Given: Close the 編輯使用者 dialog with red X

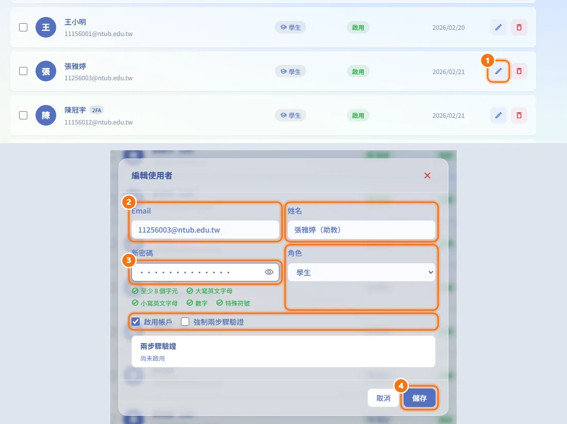Looking at the screenshot, I should [x=427, y=175].
